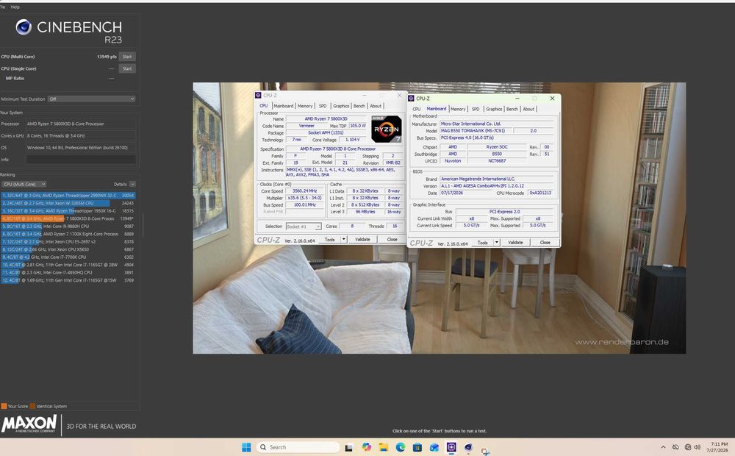Image resolution: width=735 pixels, height=456 pixels.
Task: Click the search magnifier in the taskbar
Action: coord(263,447)
